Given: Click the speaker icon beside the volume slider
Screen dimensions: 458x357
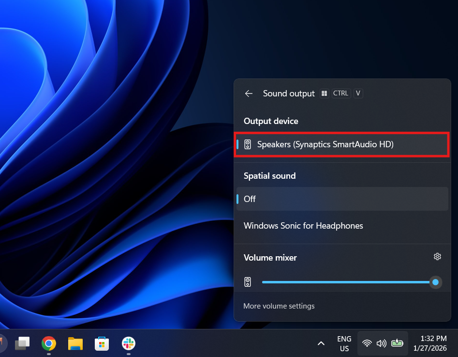Looking at the screenshot, I should coord(248,281).
